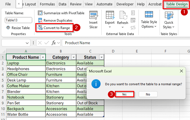Image resolution: width=190 pixels, height=120 pixels.
Task: Select the Backpack cell
Action: tap(26, 109)
